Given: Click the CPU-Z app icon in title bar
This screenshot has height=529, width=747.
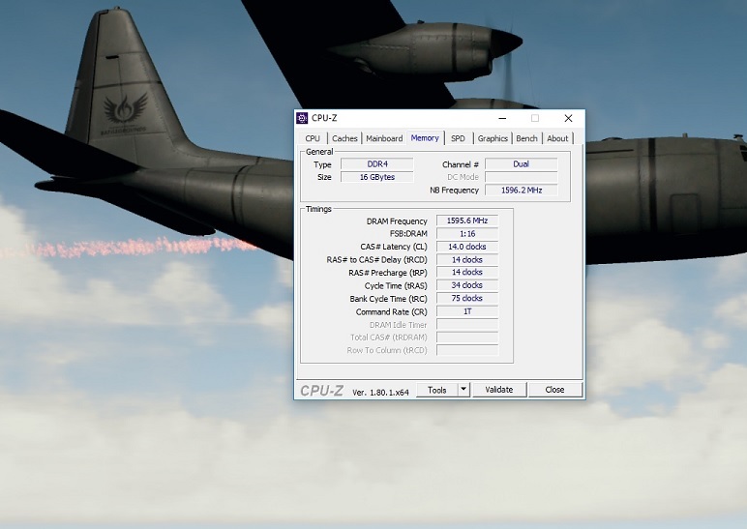Looking at the screenshot, I should [302, 118].
